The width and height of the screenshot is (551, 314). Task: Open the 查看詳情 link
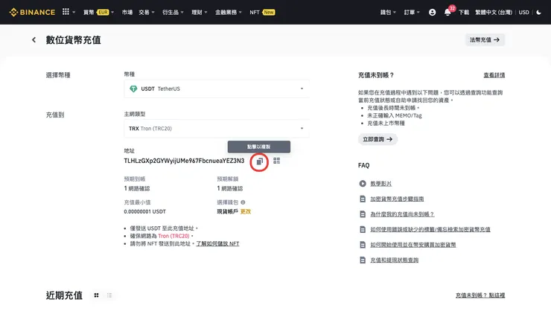click(x=494, y=75)
